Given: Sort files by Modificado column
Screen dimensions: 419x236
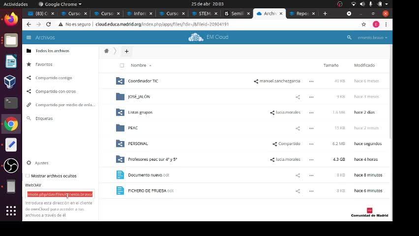Looking at the screenshot, I should pyautogui.click(x=364, y=65).
